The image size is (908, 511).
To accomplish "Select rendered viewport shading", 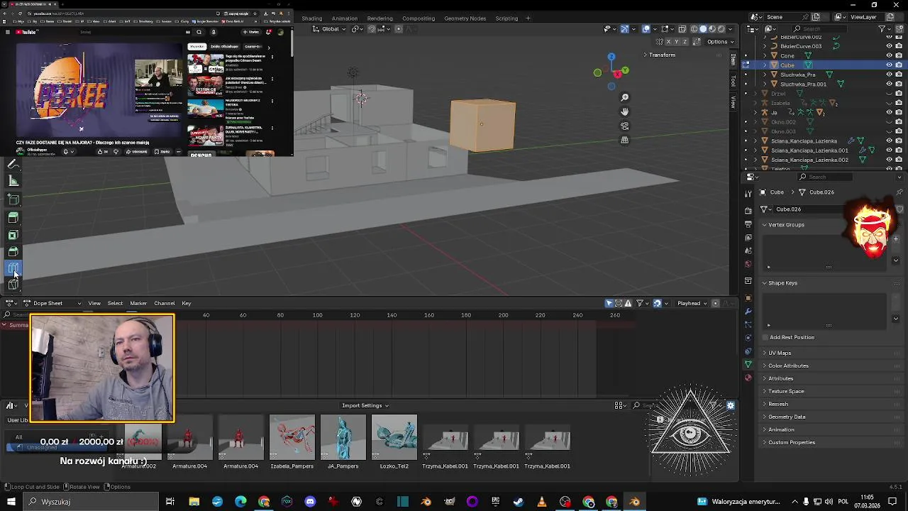I will point(721,29).
